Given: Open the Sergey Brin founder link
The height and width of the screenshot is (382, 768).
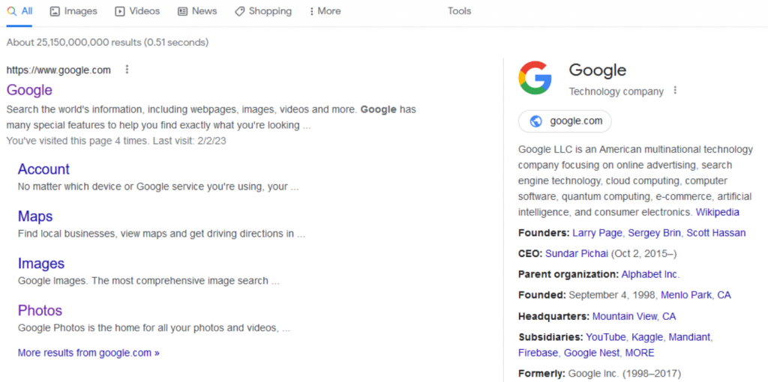Looking at the screenshot, I should 654,233.
